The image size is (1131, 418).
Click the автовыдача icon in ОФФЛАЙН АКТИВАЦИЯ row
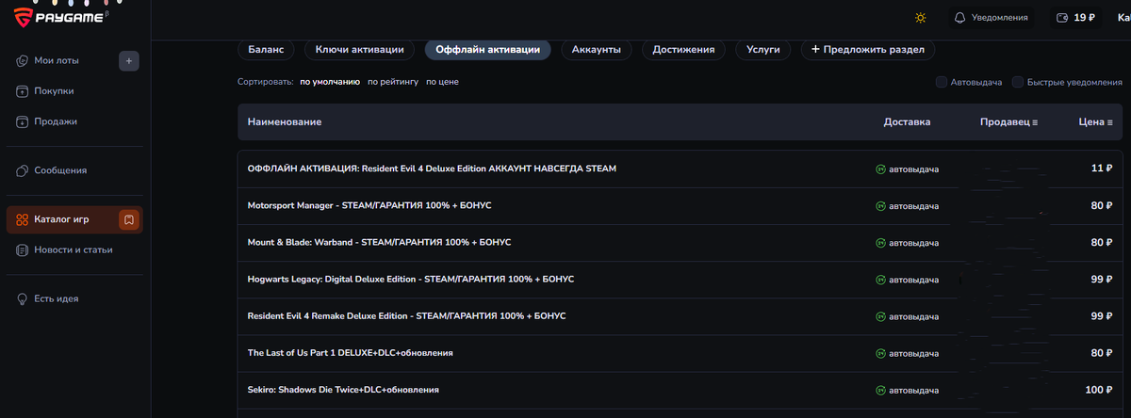[x=880, y=169]
